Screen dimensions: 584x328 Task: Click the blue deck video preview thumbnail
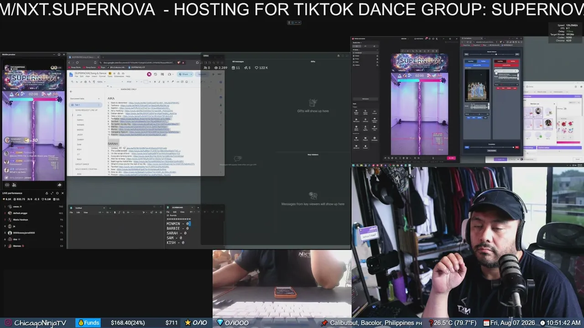pyautogui.click(x=477, y=85)
